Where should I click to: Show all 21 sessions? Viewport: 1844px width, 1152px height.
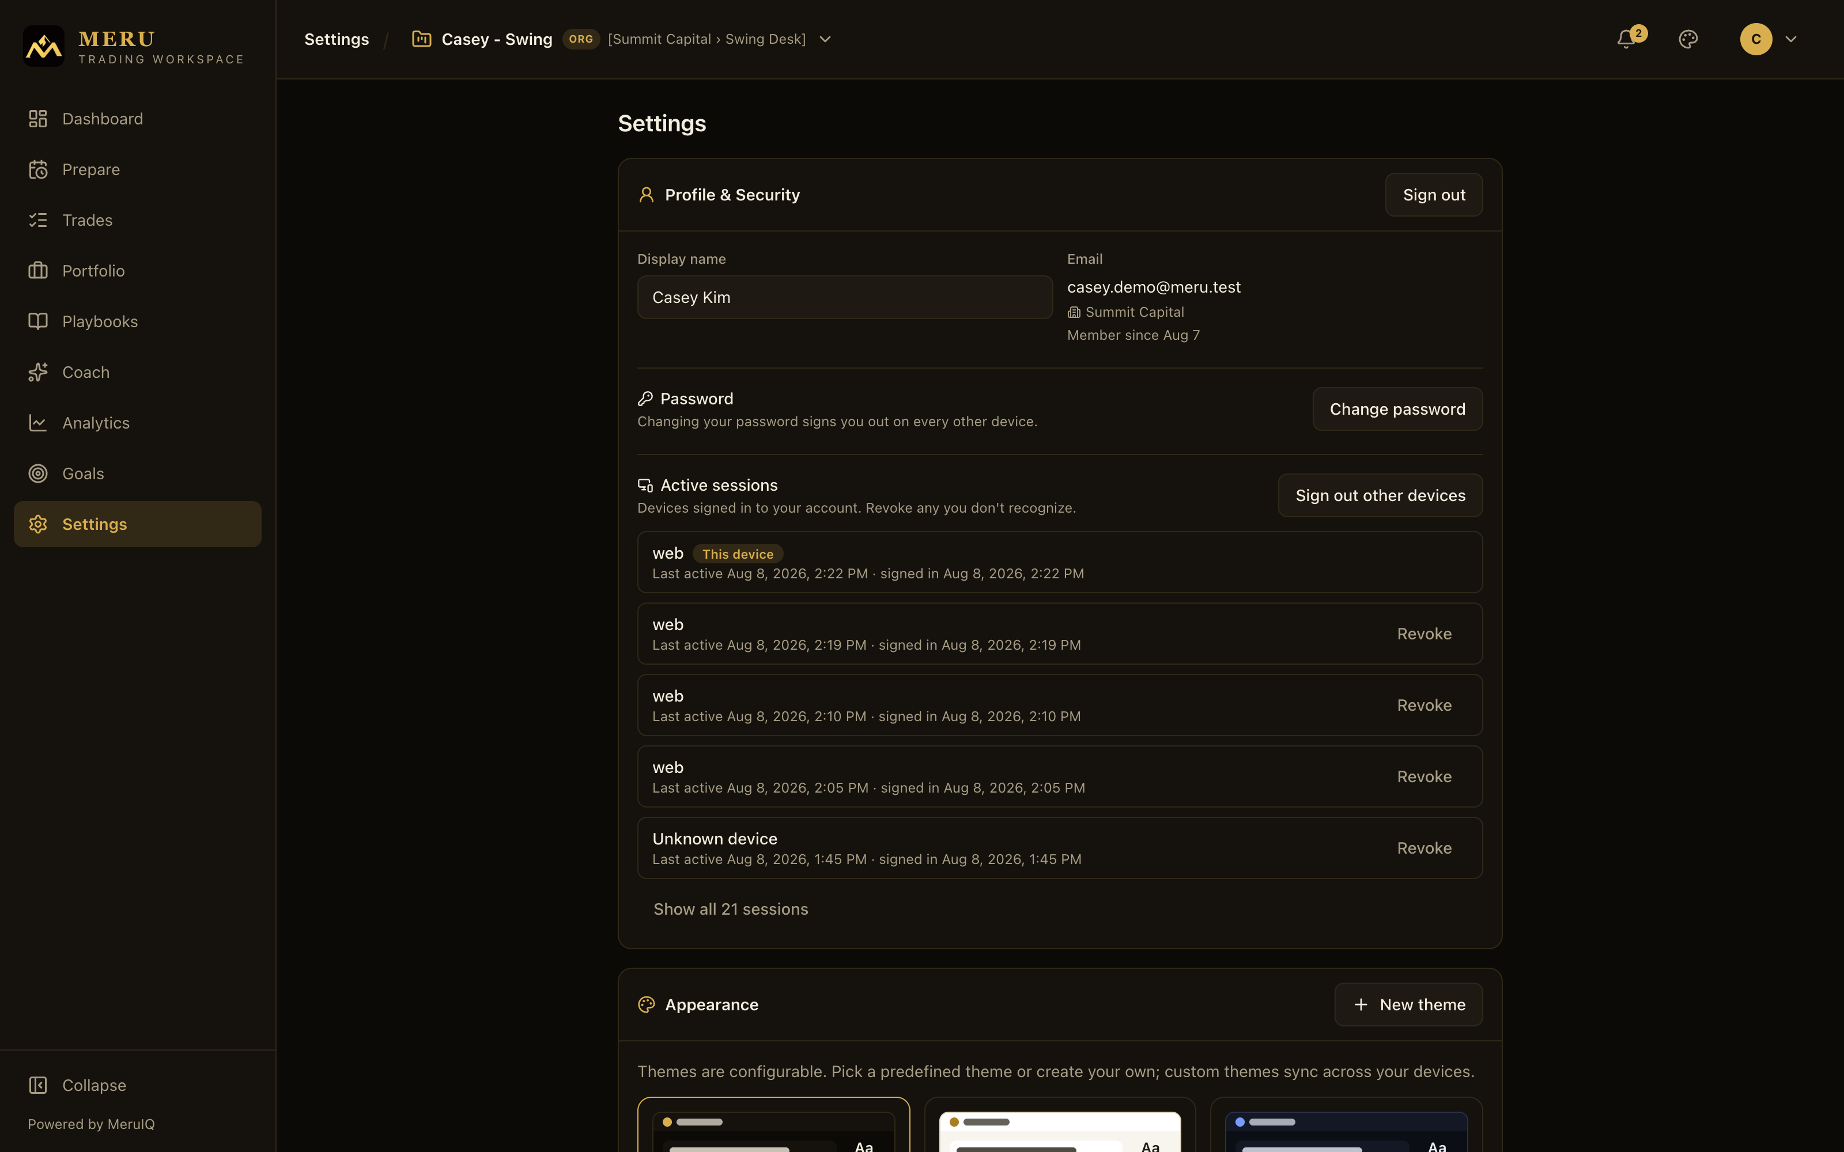point(731,909)
